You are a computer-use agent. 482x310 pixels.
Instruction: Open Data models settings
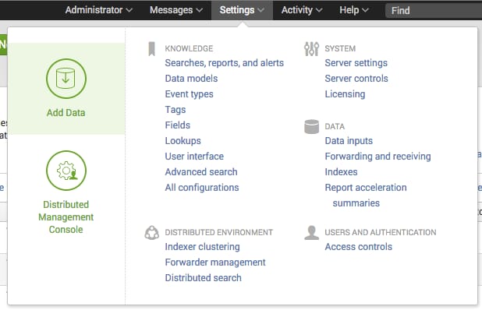[191, 79]
